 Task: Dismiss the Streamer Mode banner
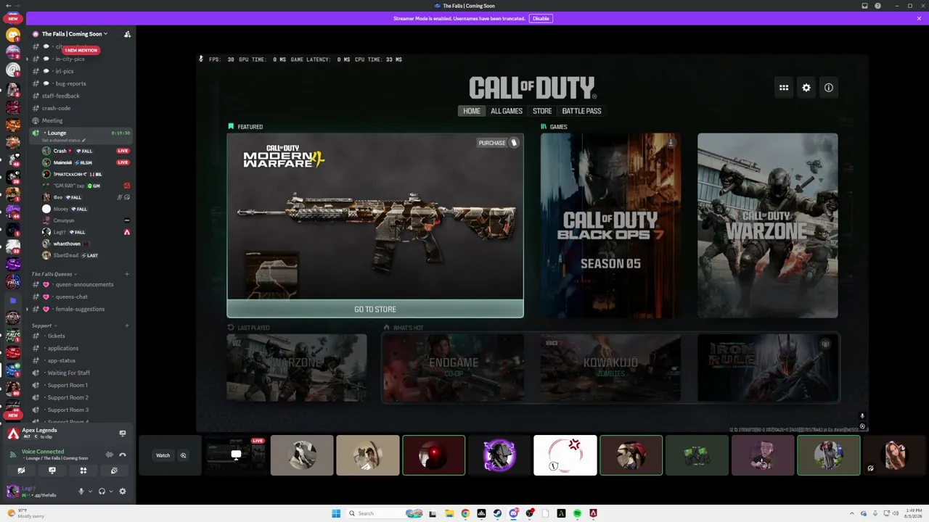(919, 18)
